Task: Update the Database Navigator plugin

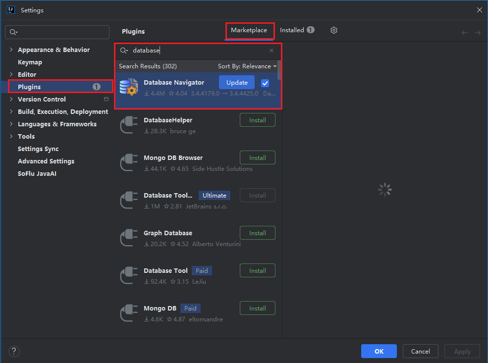Action: point(236,82)
